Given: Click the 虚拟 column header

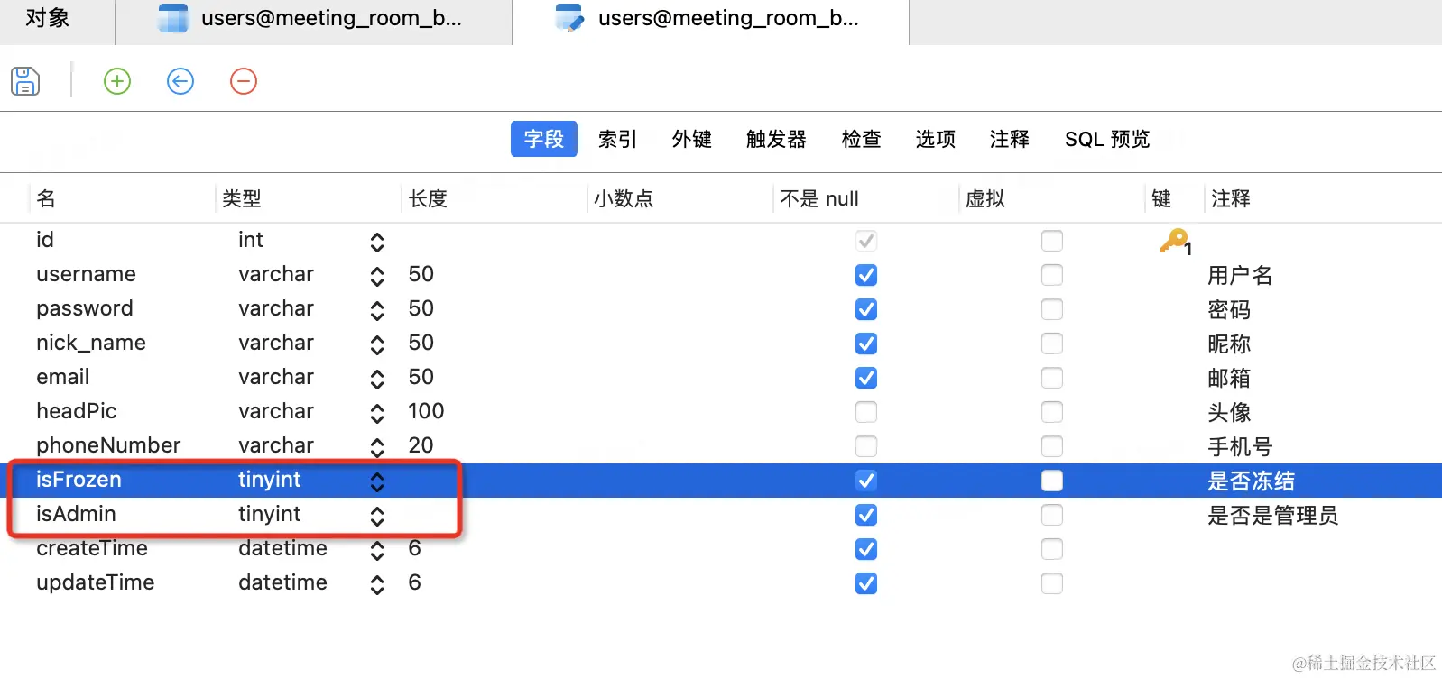Looking at the screenshot, I should point(985,198).
